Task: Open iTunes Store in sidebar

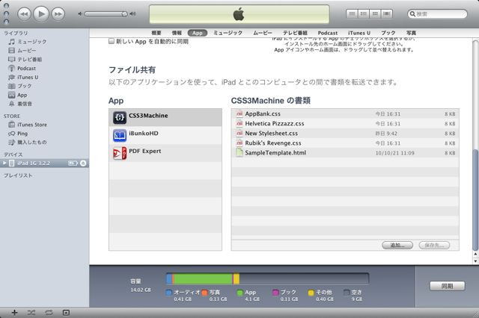Action: tap(32, 125)
